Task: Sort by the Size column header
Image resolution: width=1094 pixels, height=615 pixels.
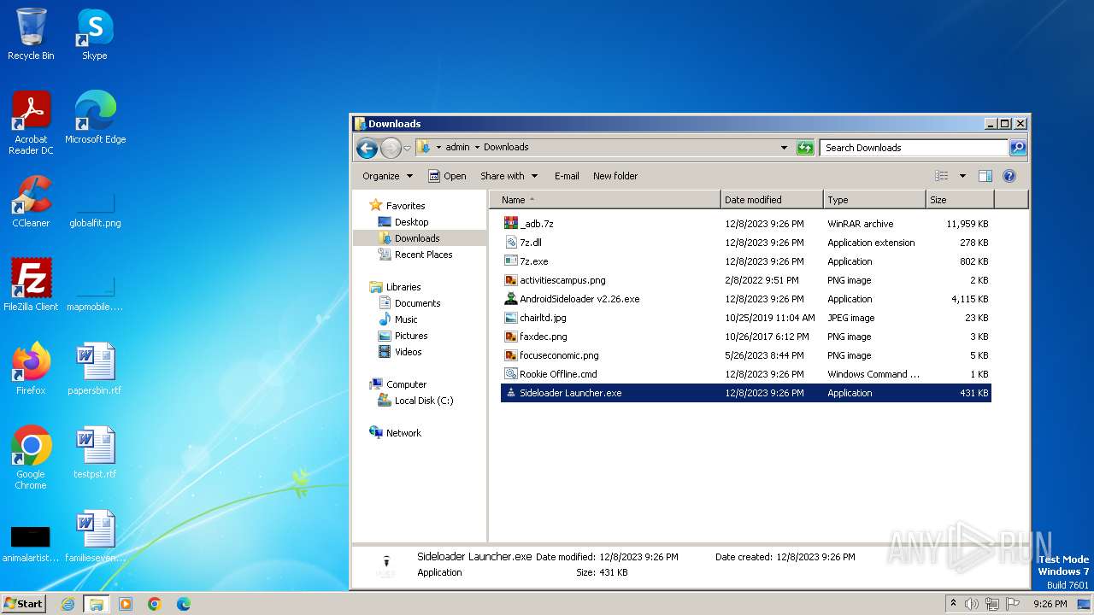Action: click(x=960, y=200)
